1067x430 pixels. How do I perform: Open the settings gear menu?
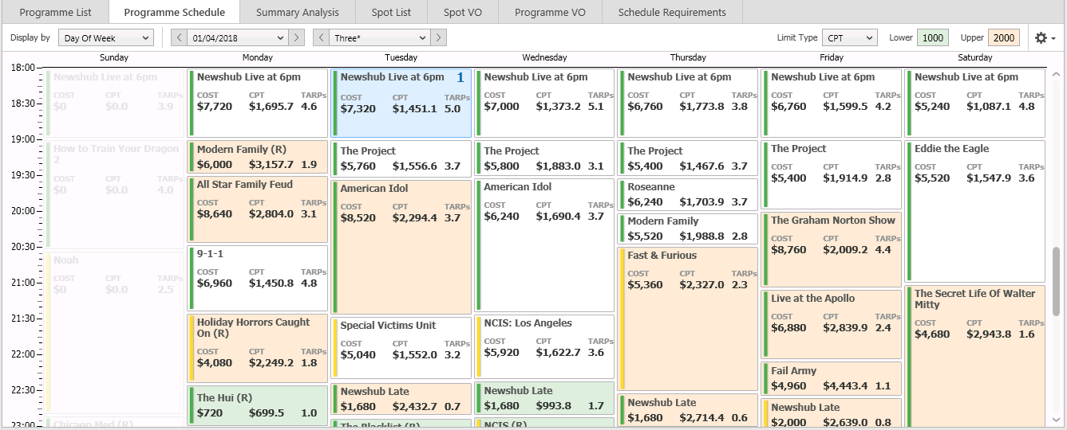(x=1045, y=37)
